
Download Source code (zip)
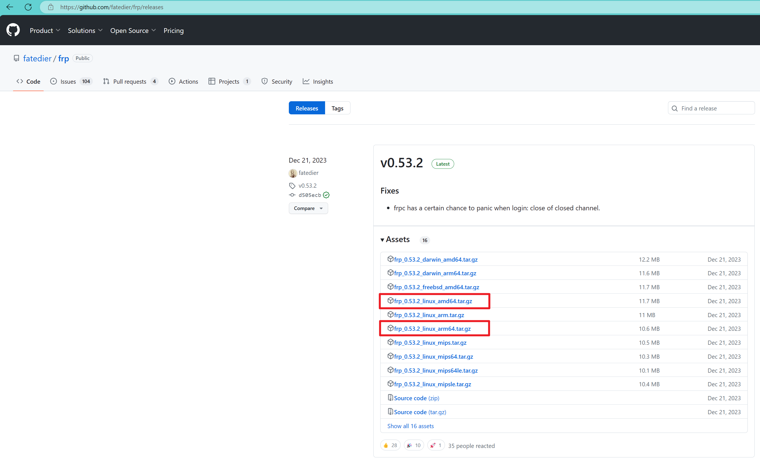pos(417,398)
